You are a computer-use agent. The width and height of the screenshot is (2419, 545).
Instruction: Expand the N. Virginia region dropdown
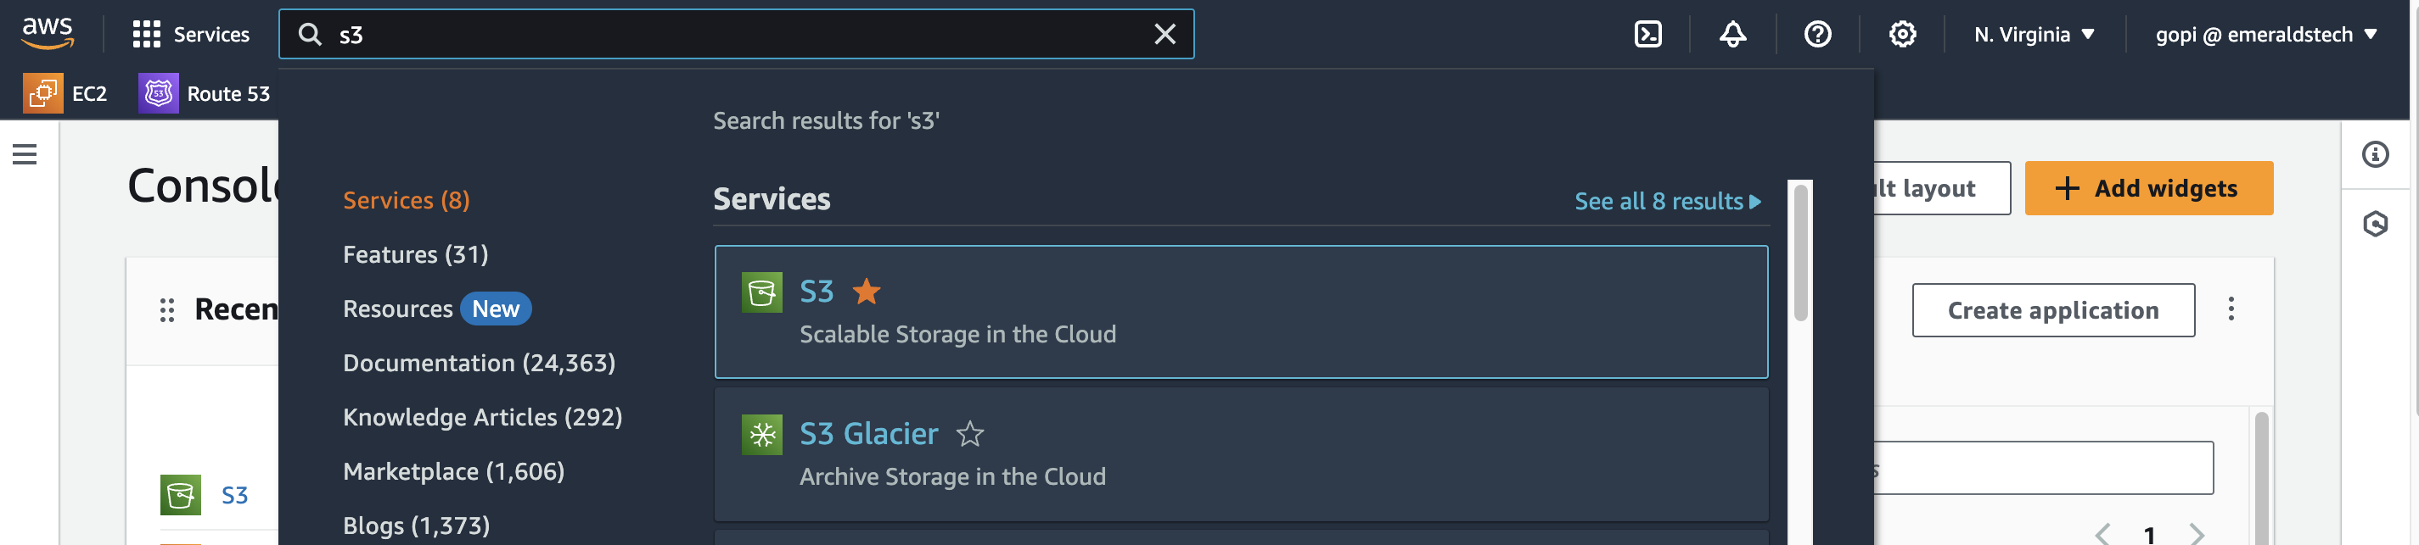(x=2034, y=35)
